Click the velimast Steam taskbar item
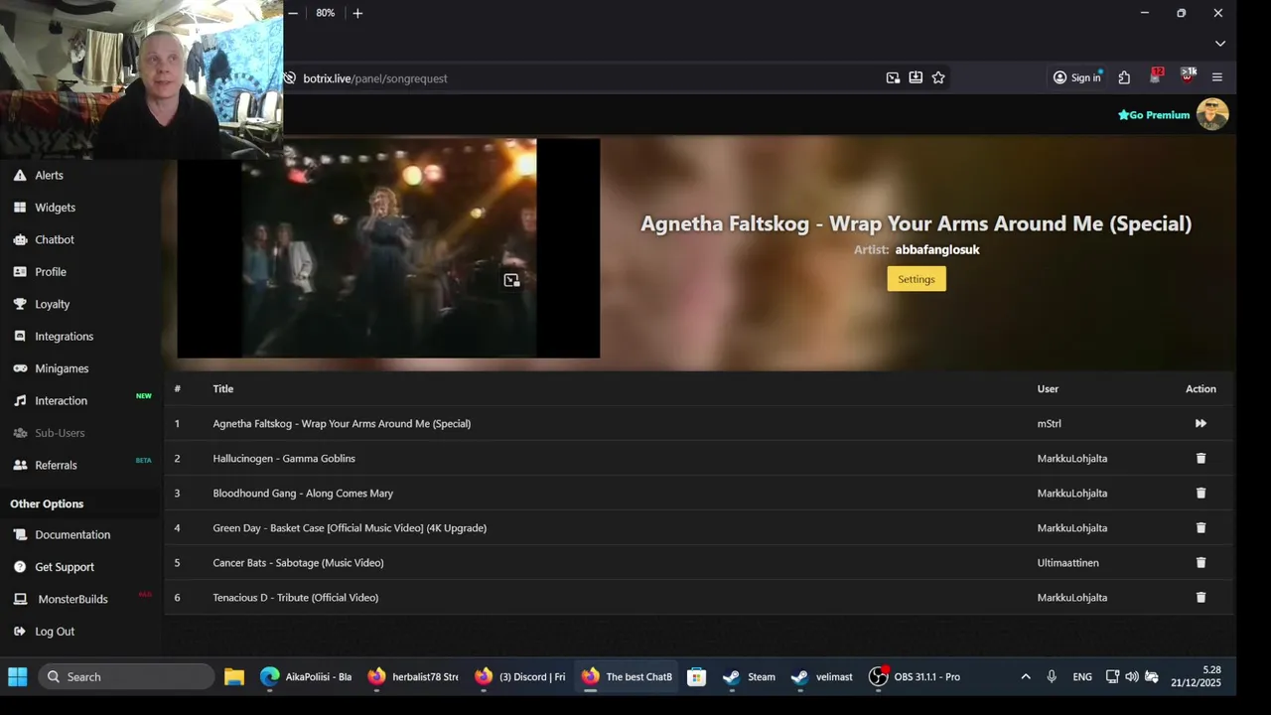The height and width of the screenshot is (715, 1271). [x=822, y=677]
